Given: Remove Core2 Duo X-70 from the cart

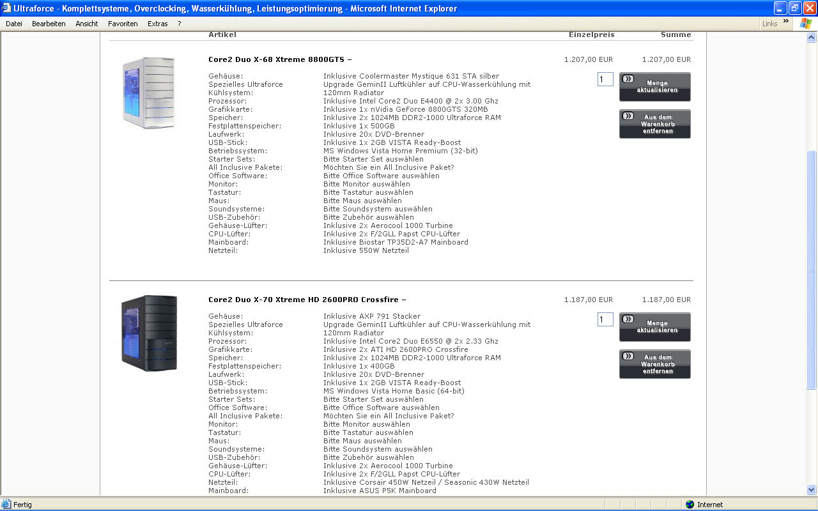Looking at the screenshot, I should [x=654, y=364].
